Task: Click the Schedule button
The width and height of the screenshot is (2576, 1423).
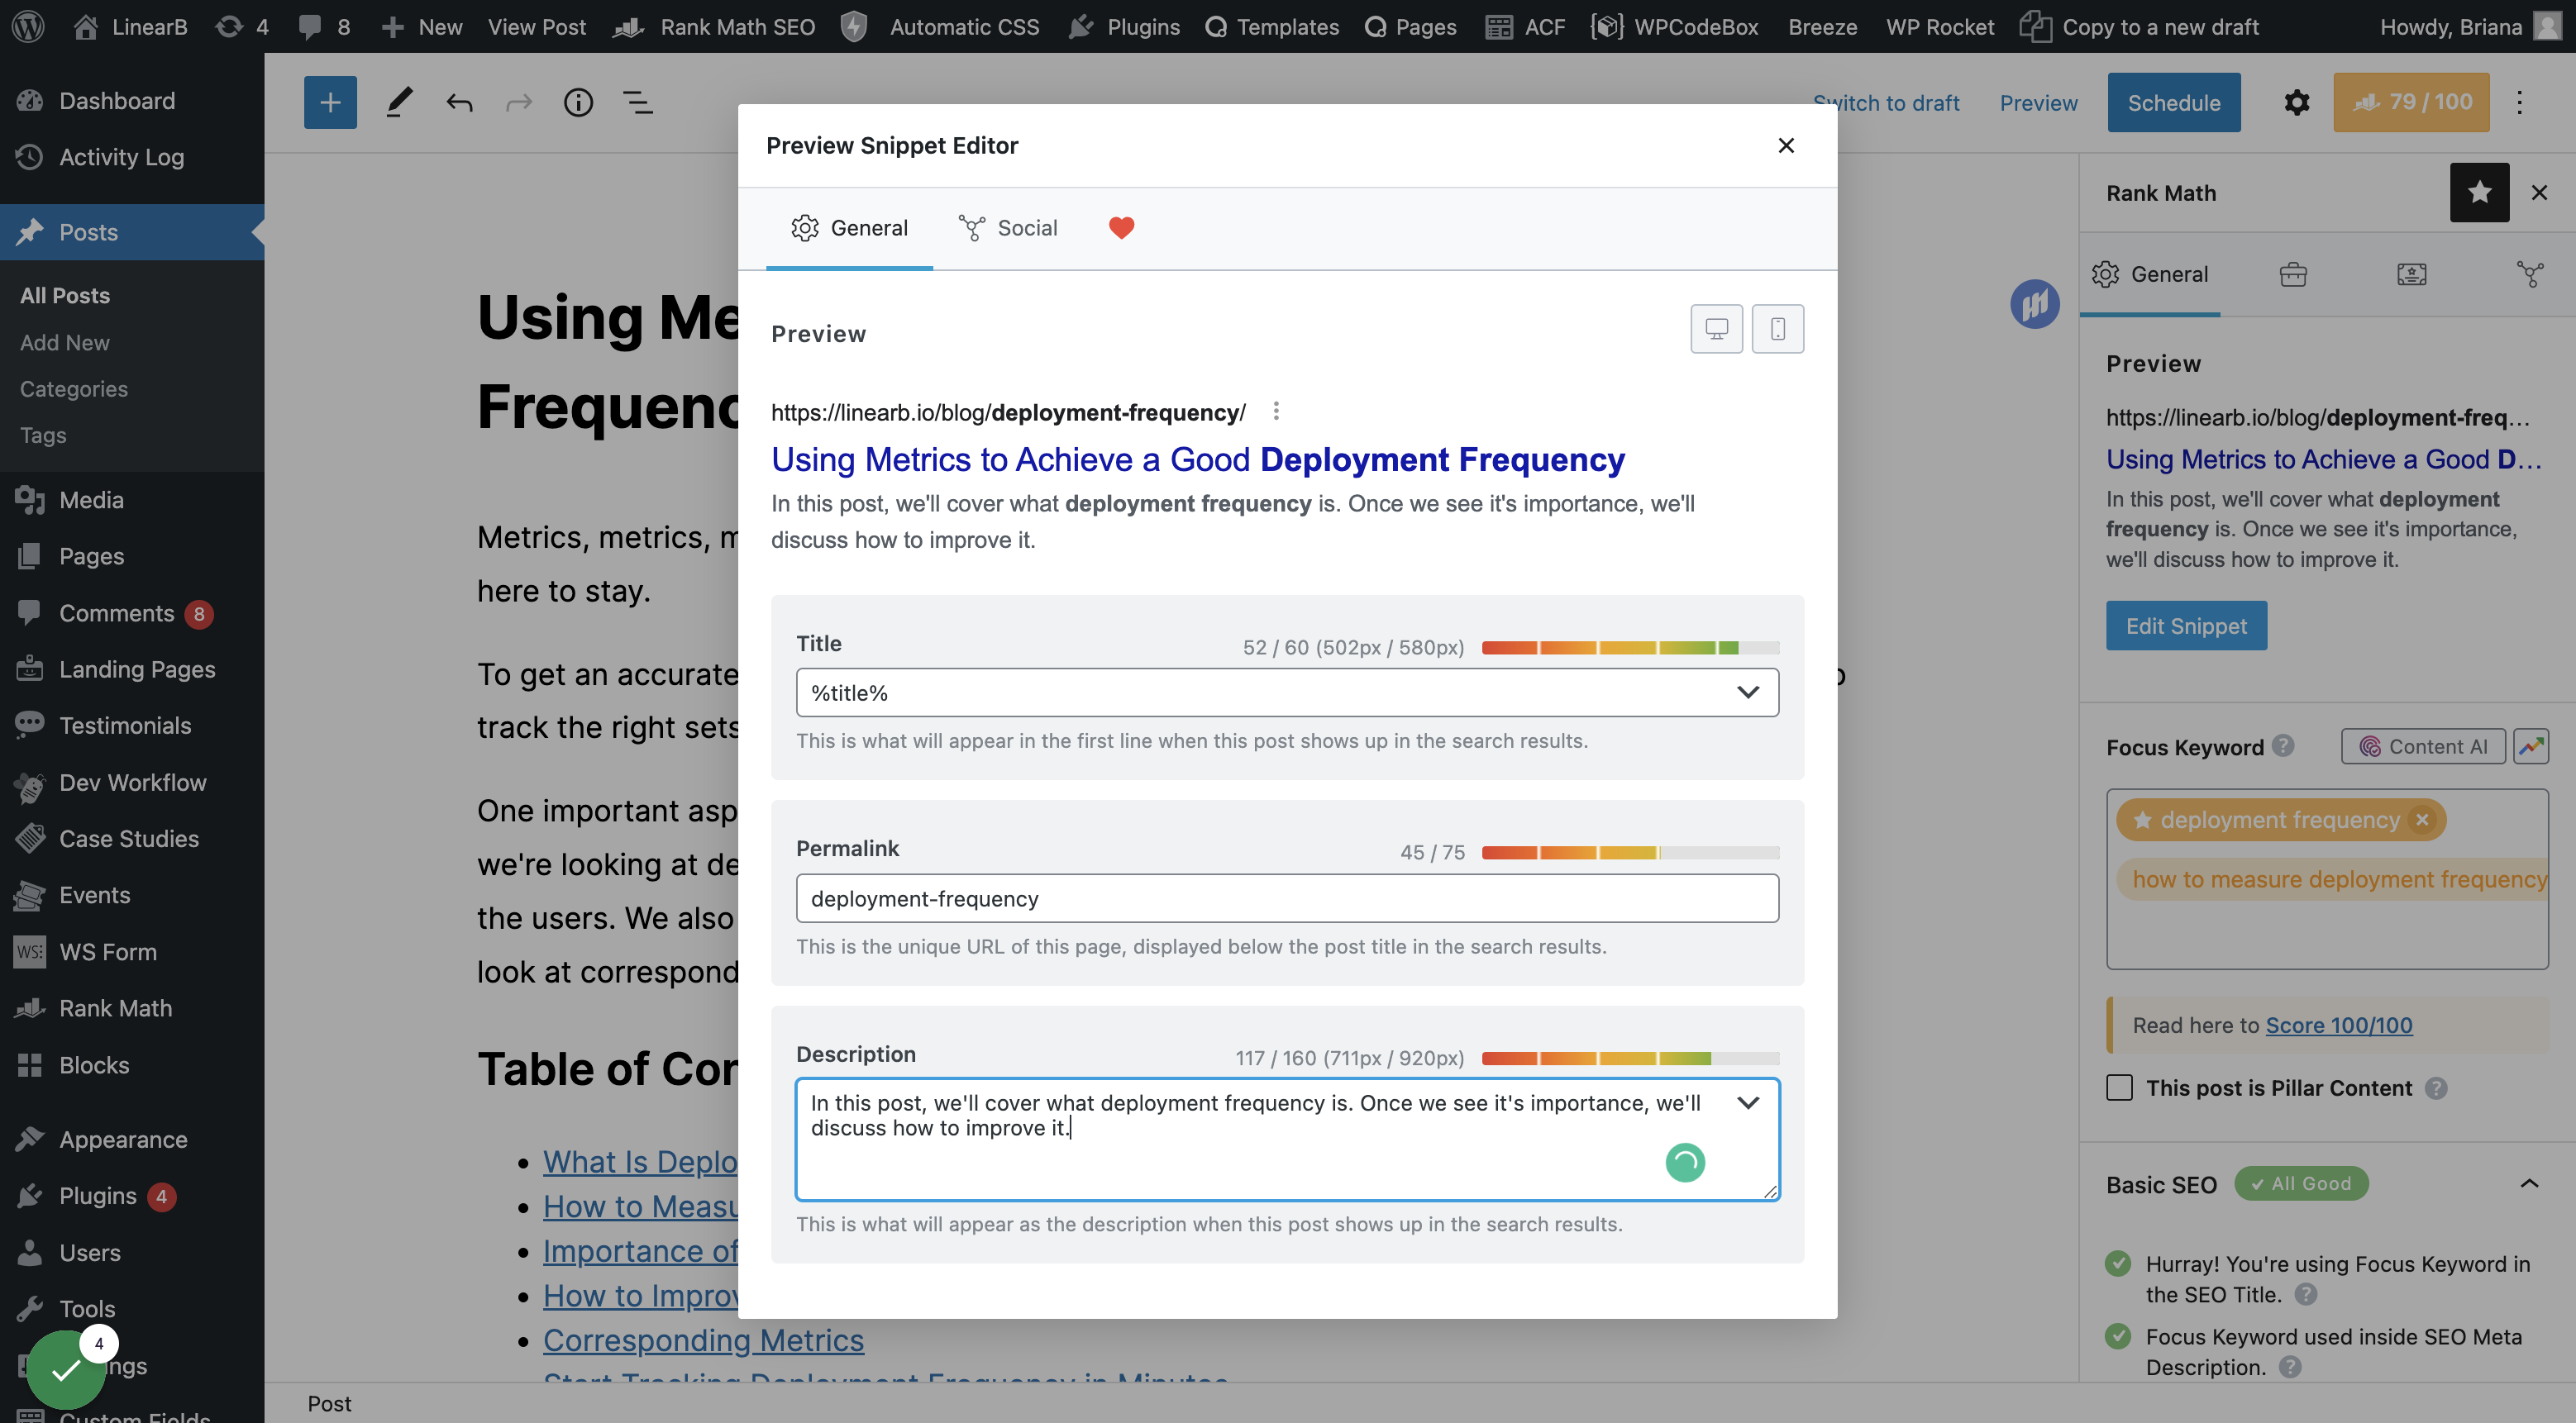Action: [x=2174, y=102]
